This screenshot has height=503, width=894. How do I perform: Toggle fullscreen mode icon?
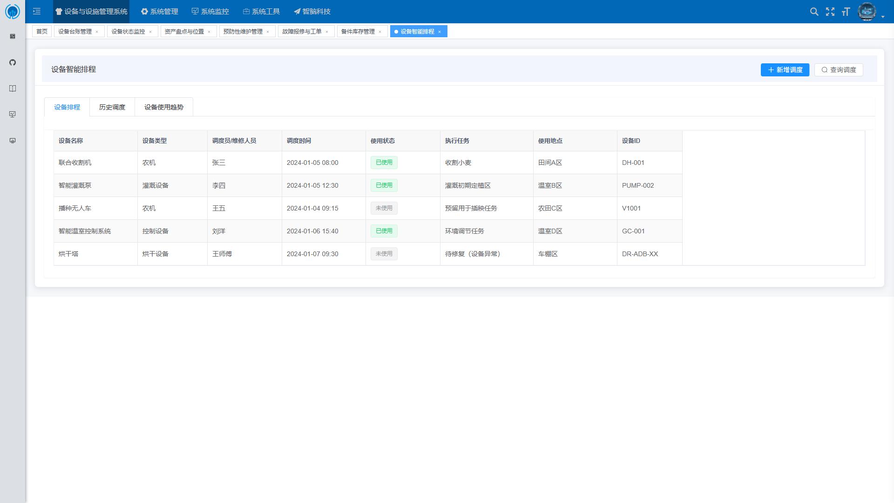[x=830, y=12]
